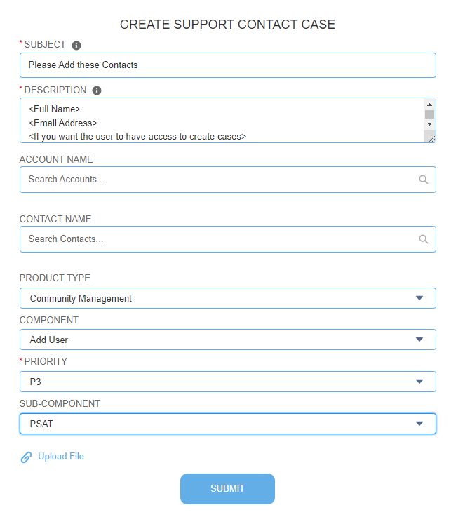This screenshot has height=517, width=451.
Task: Expand the Component dropdown
Action: coord(227,340)
